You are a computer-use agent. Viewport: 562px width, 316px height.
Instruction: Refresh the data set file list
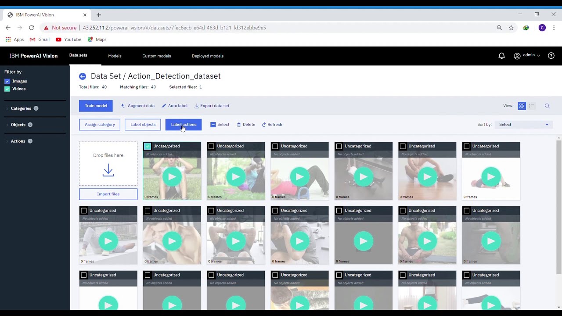(x=272, y=125)
